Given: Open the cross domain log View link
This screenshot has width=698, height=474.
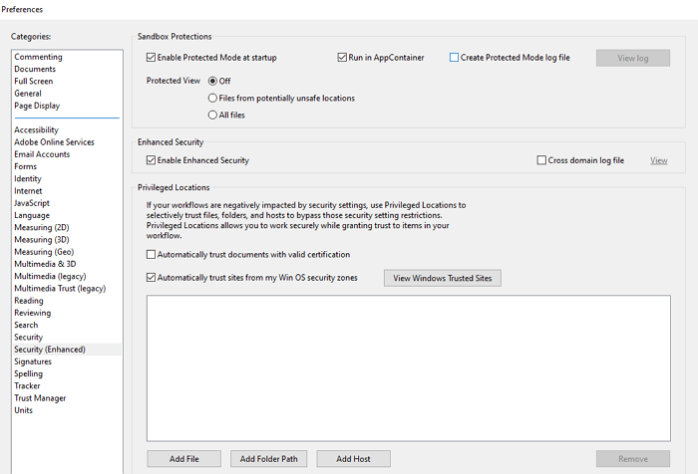Looking at the screenshot, I should [x=658, y=160].
